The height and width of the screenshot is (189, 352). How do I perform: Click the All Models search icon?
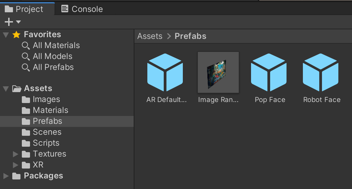26,57
